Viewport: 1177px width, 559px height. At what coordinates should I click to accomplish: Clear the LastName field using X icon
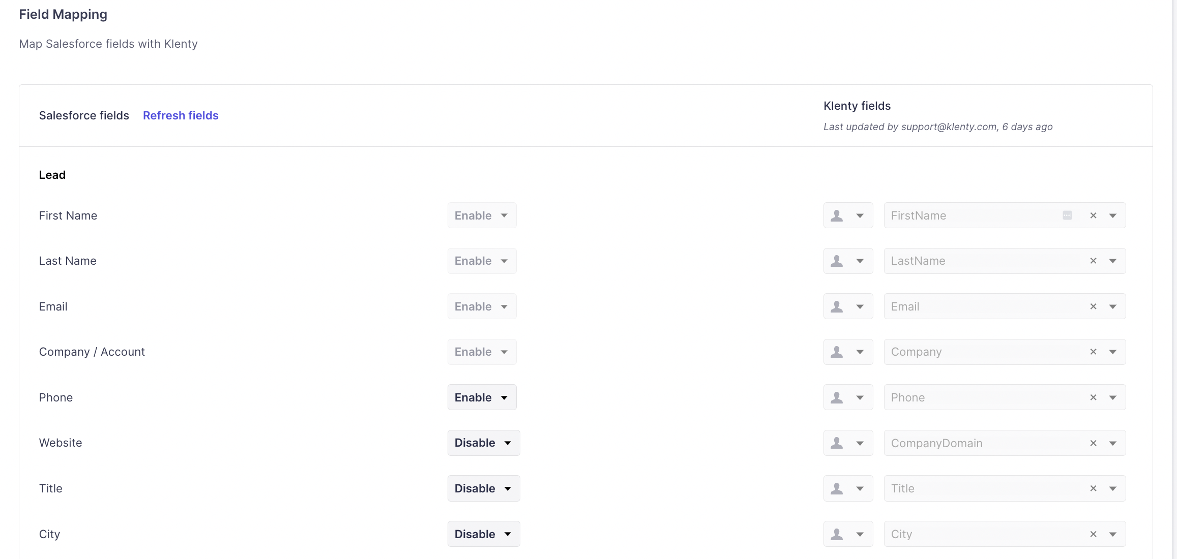pos(1093,261)
